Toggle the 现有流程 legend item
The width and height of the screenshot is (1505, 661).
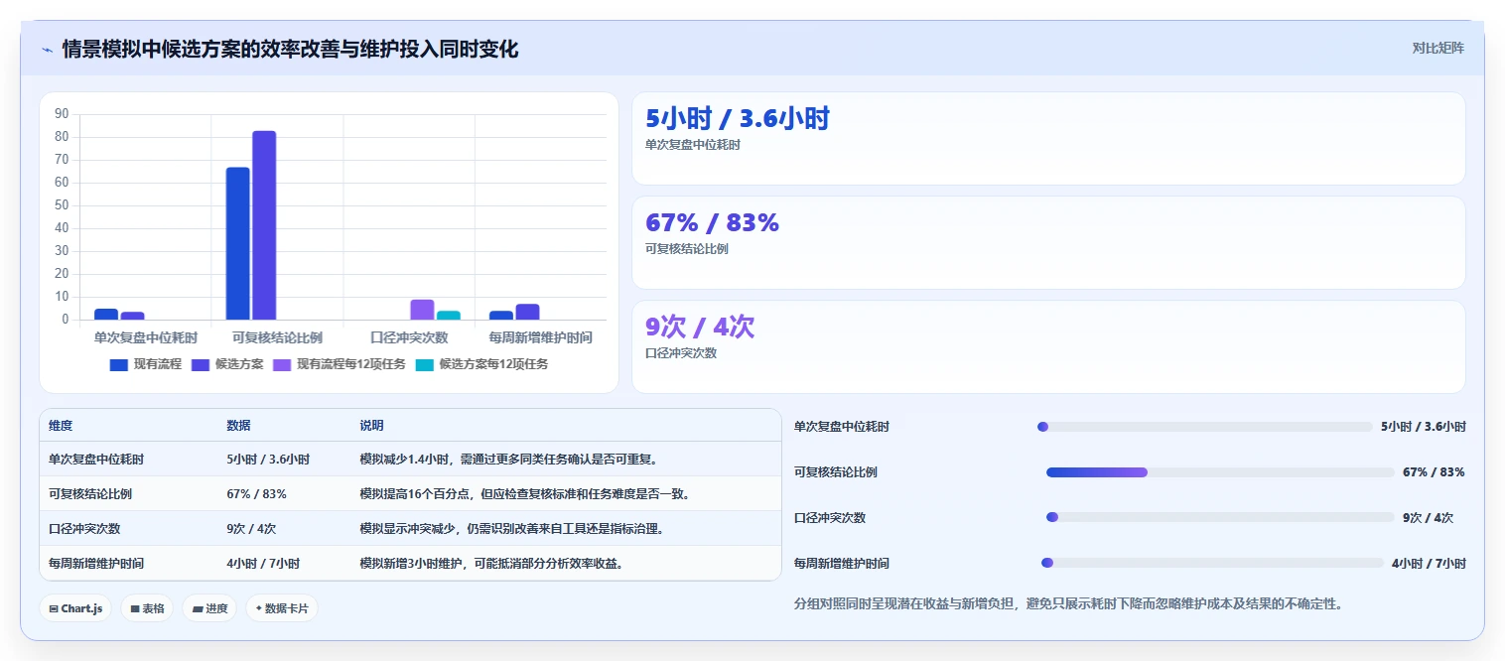tap(146, 364)
